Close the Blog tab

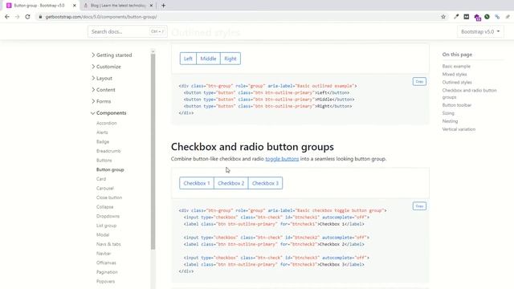click(151, 6)
